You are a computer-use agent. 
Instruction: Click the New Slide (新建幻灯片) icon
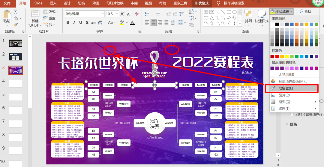[35, 13]
